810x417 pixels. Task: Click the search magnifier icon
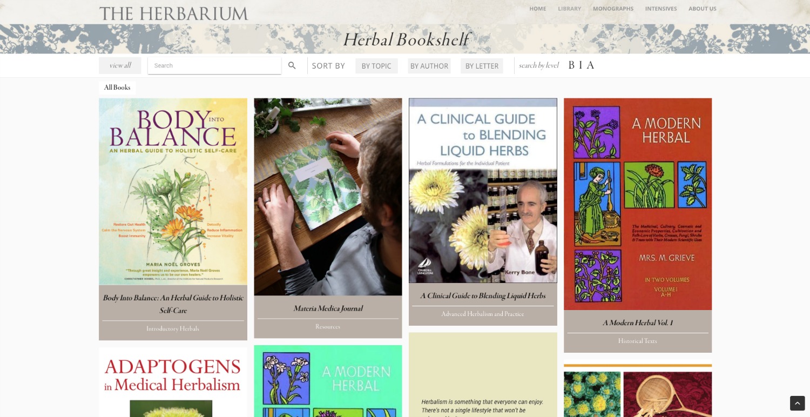[292, 65]
